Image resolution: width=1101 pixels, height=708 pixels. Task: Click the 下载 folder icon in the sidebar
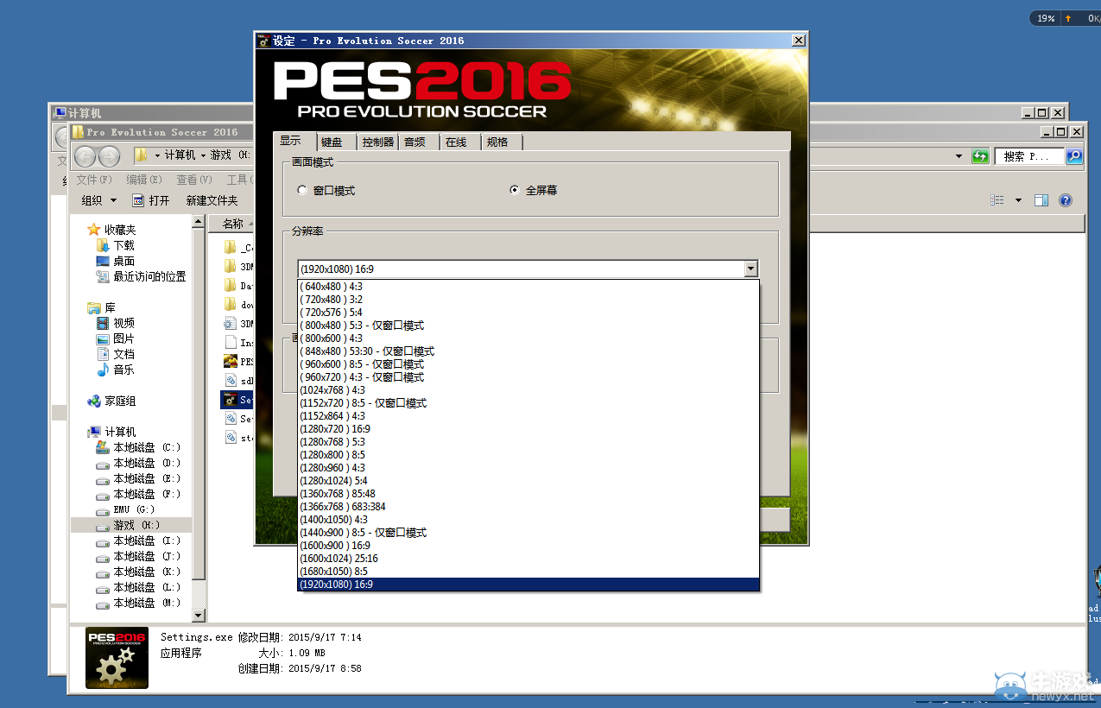(103, 245)
